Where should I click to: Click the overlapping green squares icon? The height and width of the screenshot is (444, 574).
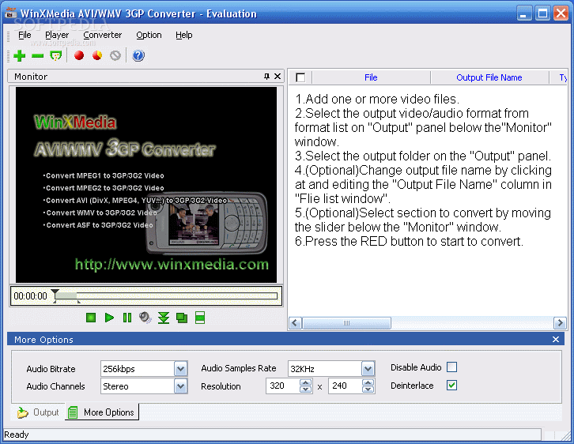click(182, 318)
